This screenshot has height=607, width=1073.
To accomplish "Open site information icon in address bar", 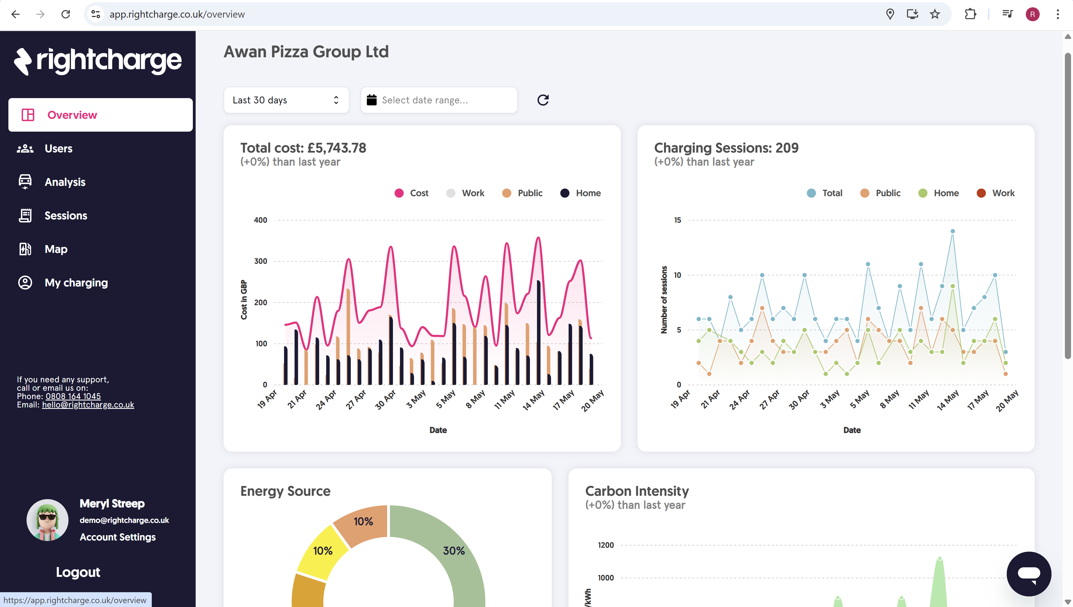I will coord(96,14).
